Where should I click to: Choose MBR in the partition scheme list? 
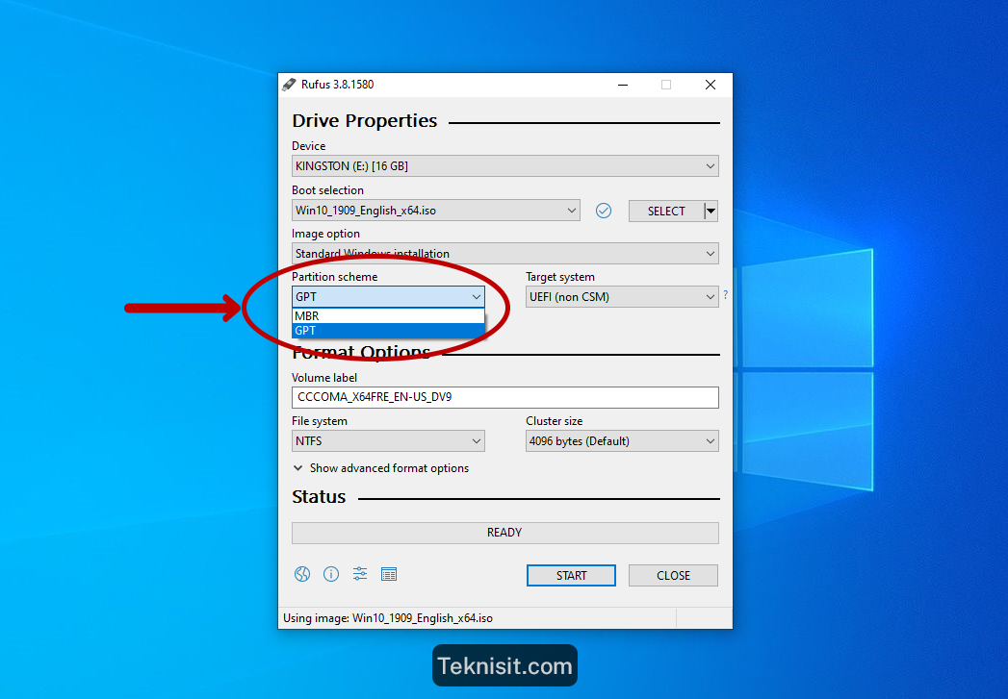[388, 315]
